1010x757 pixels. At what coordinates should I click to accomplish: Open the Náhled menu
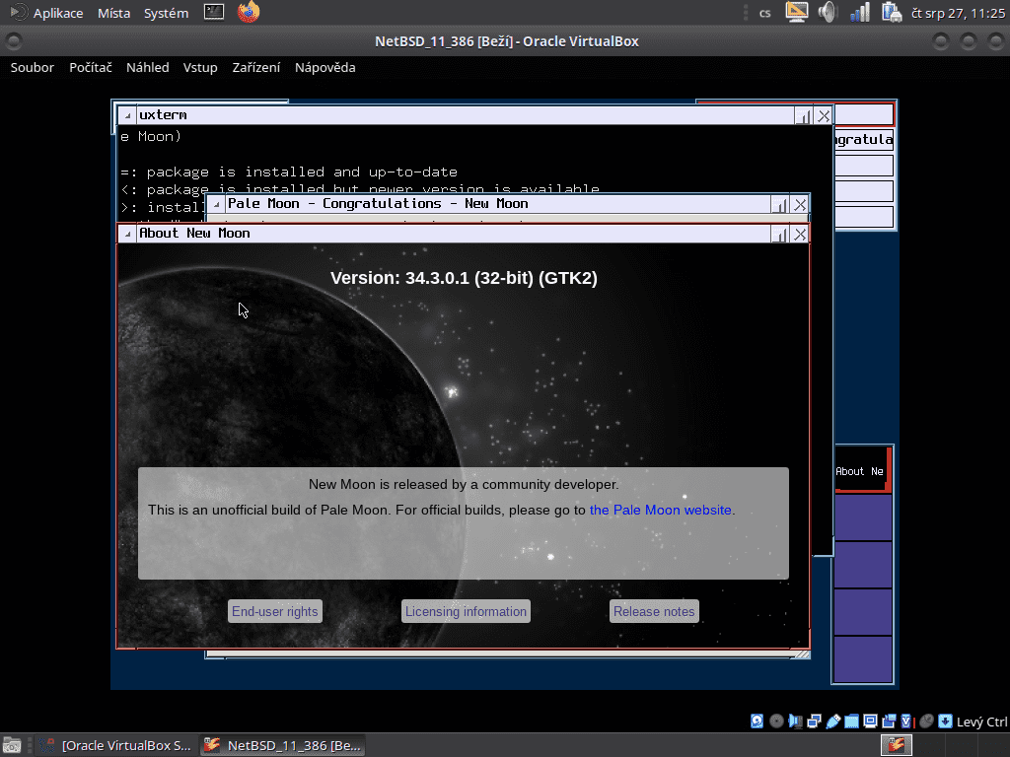tap(148, 67)
